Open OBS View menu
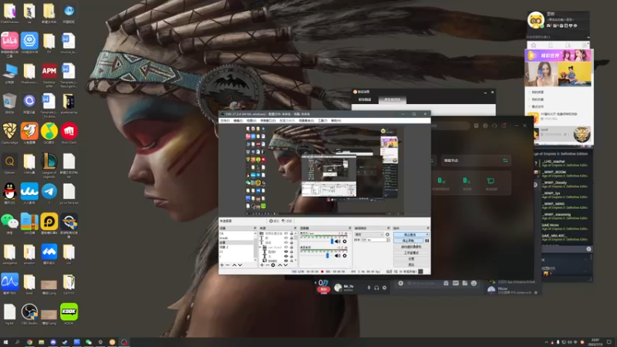Screen dimensions: 617x347 click(251, 121)
